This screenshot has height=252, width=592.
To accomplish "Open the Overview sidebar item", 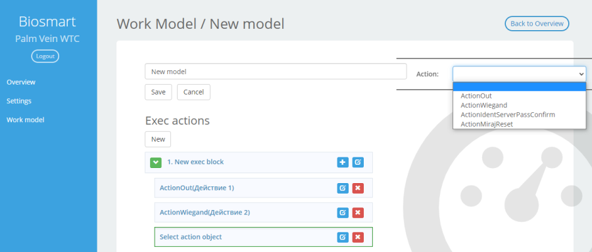I will (21, 82).
